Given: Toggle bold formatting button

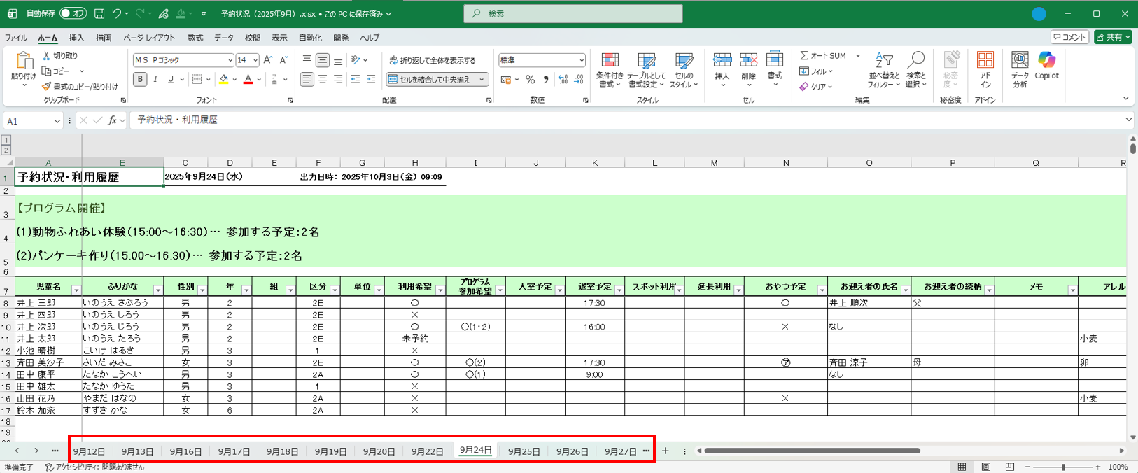Looking at the screenshot, I should click(x=140, y=80).
